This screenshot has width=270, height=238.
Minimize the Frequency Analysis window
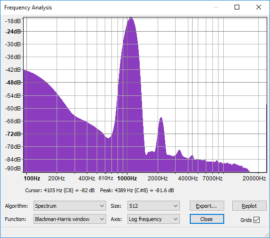pyautogui.click(x=216, y=7)
